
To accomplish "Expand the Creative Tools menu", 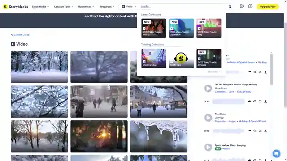I will point(64,7).
